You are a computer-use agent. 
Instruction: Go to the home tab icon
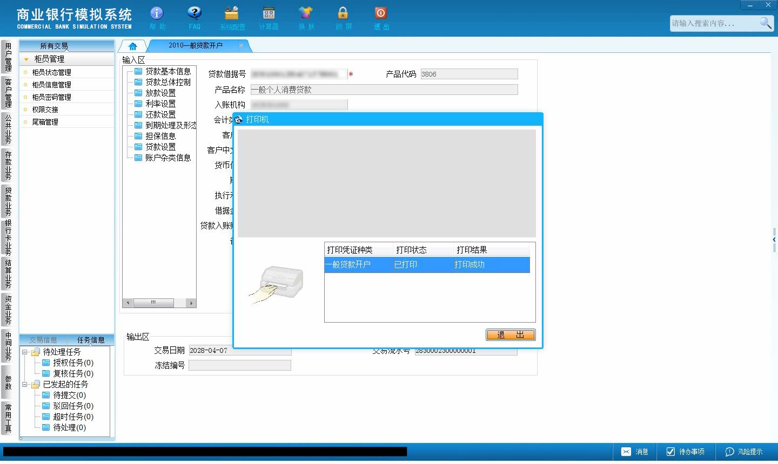pos(133,46)
